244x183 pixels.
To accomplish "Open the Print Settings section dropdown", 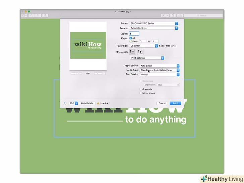I will pos(147,58).
